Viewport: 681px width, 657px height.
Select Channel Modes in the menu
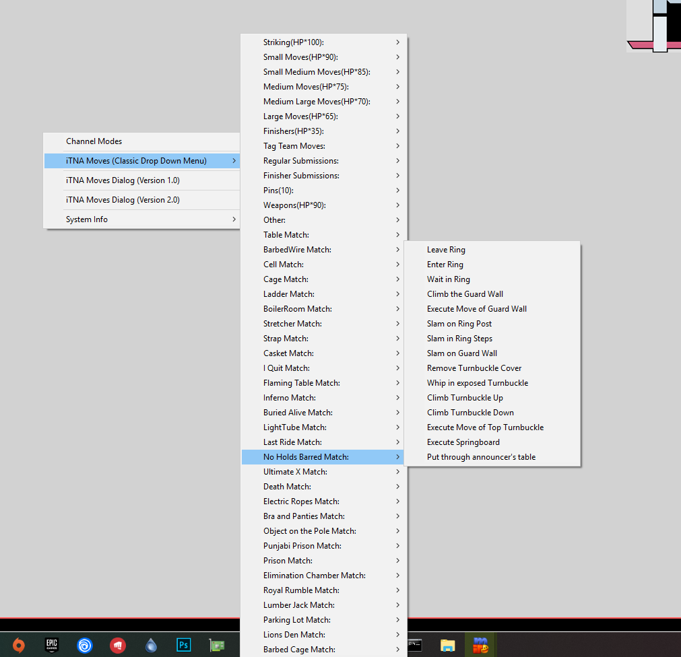[141, 141]
